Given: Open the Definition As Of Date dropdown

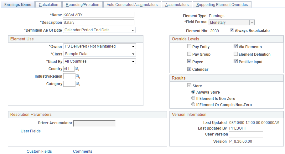Looking at the screenshot, I should 99,30.
